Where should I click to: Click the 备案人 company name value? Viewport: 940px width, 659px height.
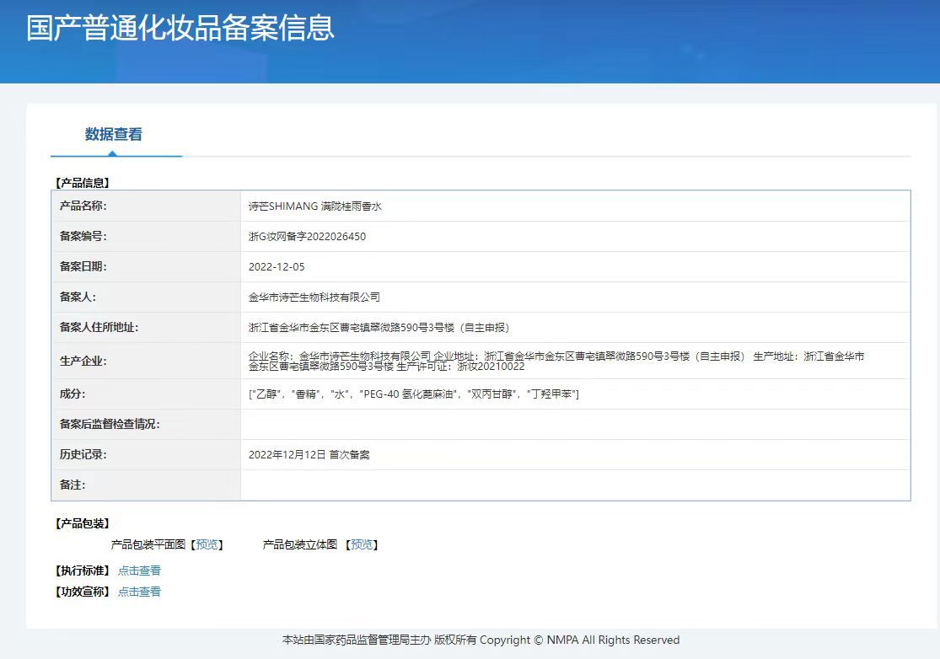click(314, 297)
